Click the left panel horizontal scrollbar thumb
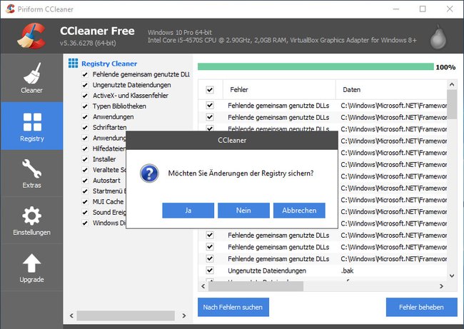 tap(126, 315)
